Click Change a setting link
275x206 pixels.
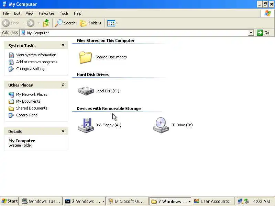tap(30, 69)
